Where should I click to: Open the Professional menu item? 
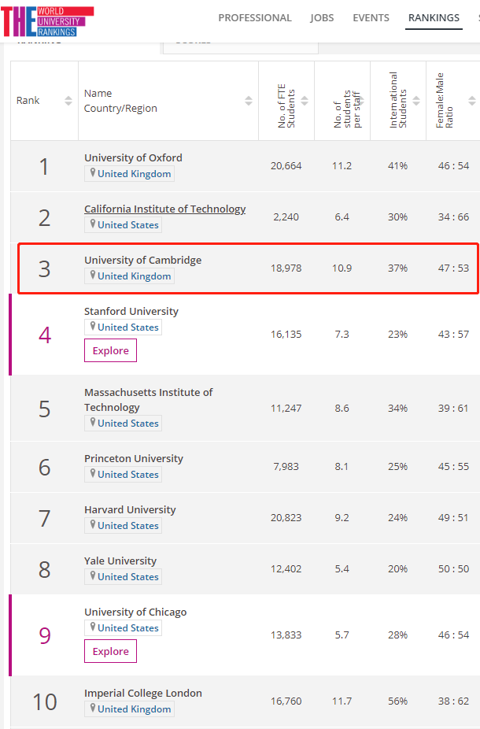tap(255, 17)
